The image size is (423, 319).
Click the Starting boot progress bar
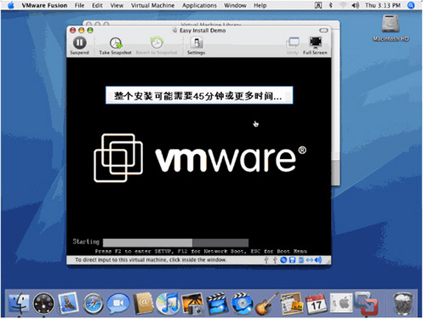[175, 242]
